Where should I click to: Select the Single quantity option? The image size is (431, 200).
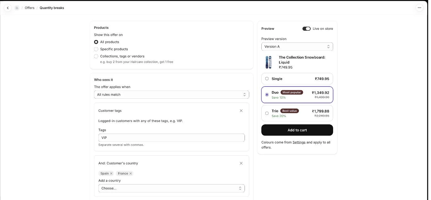point(297,79)
